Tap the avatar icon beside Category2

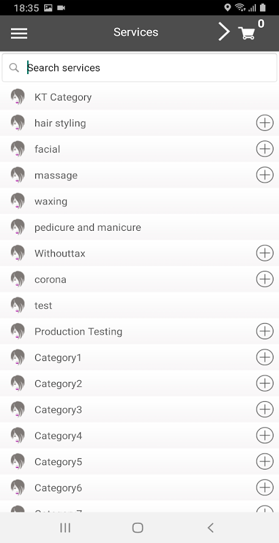[x=18, y=383]
